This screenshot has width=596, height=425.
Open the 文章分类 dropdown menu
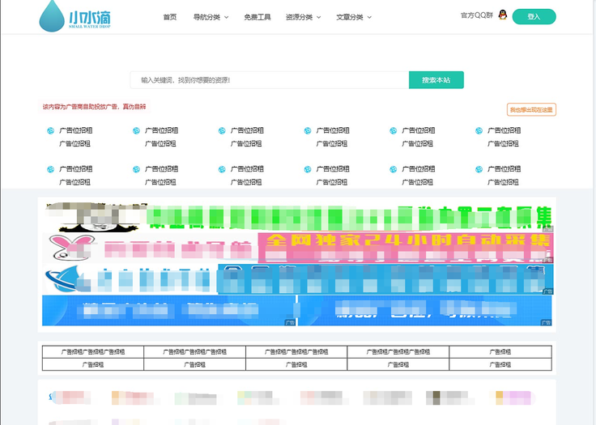(x=353, y=16)
